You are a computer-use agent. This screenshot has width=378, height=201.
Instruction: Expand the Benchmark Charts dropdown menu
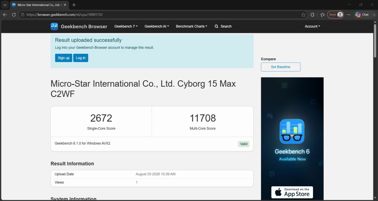tap(191, 26)
